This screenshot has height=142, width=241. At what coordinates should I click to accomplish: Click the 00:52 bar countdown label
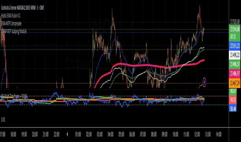(x=233, y=37)
